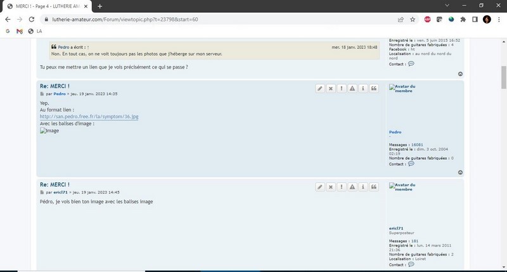This screenshot has width=507, height=272.
Task: Report Pedro's post with the exclamation icon
Action: click(x=342, y=88)
